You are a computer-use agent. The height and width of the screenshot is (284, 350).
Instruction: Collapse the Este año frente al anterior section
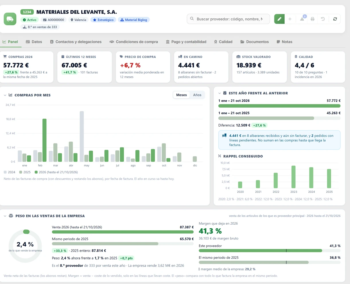[220, 93]
